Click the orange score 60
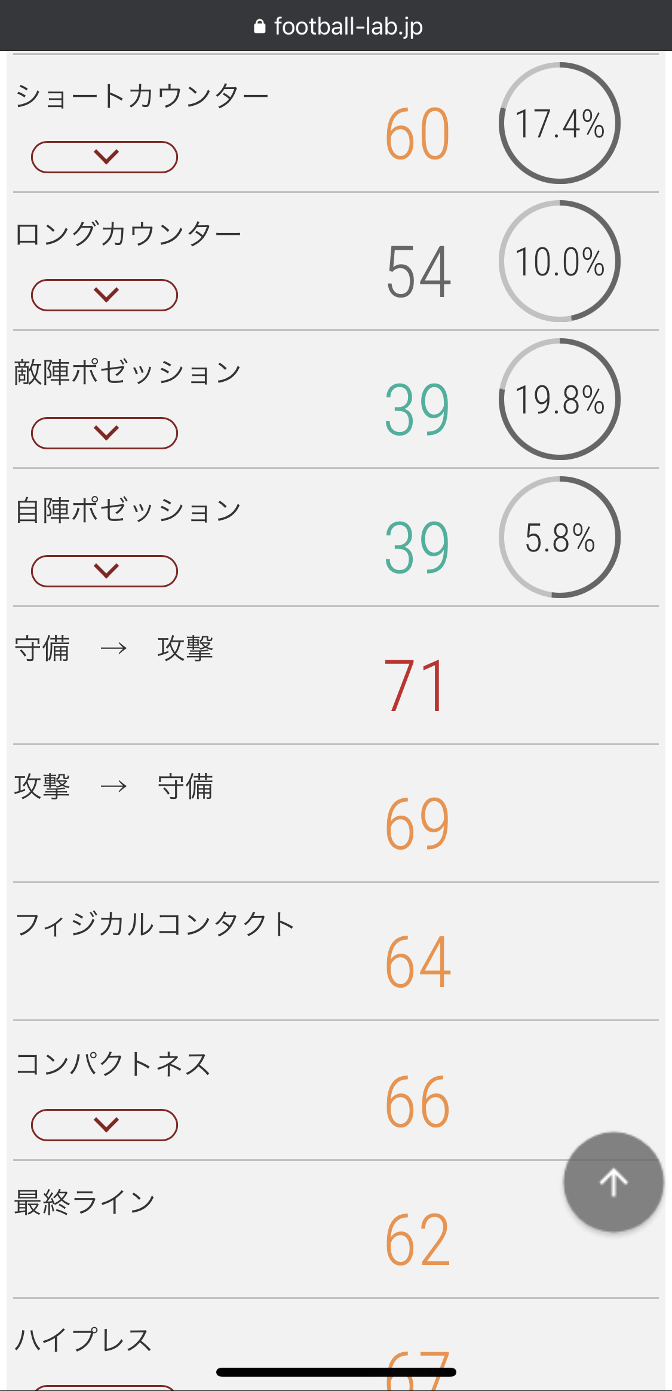672x1391 pixels. [x=418, y=134]
